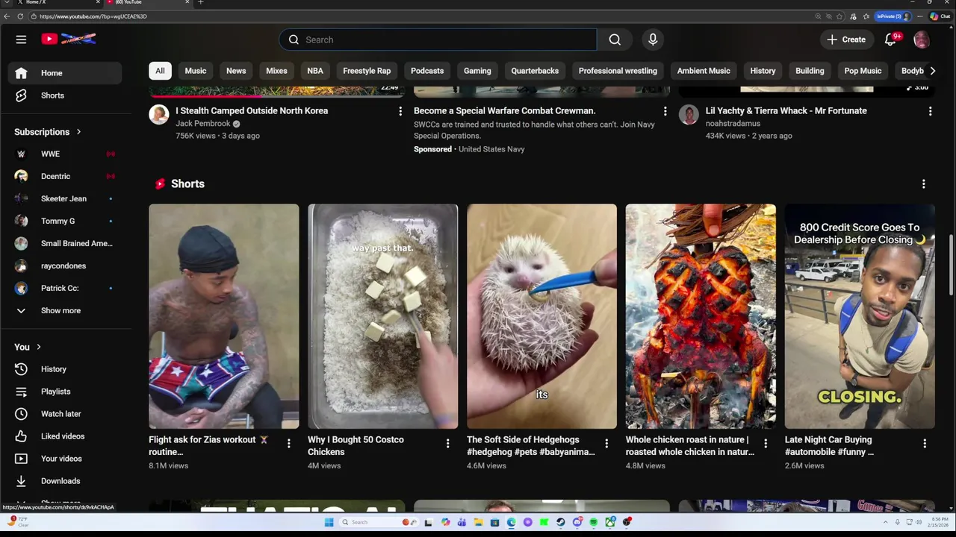Open Skeeter Jean subscription
Image resolution: width=956 pixels, height=537 pixels.
click(x=64, y=198)
